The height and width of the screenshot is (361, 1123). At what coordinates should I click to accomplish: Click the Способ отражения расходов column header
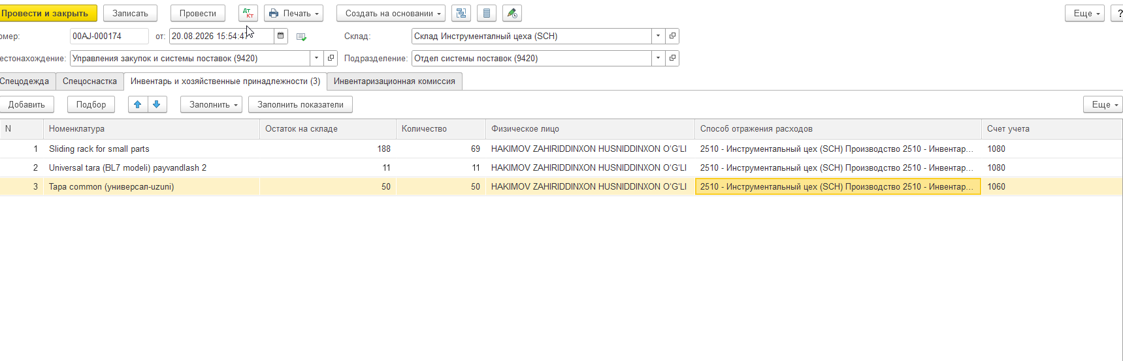838,129
